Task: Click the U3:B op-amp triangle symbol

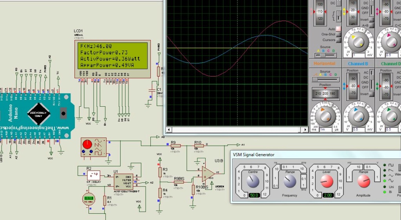Action: (x=208, y=174)
